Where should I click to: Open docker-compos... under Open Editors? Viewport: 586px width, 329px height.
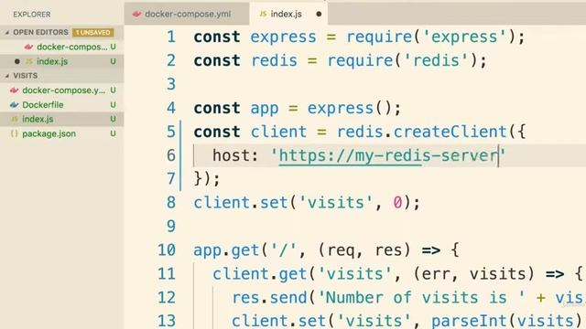coord(71,47)
